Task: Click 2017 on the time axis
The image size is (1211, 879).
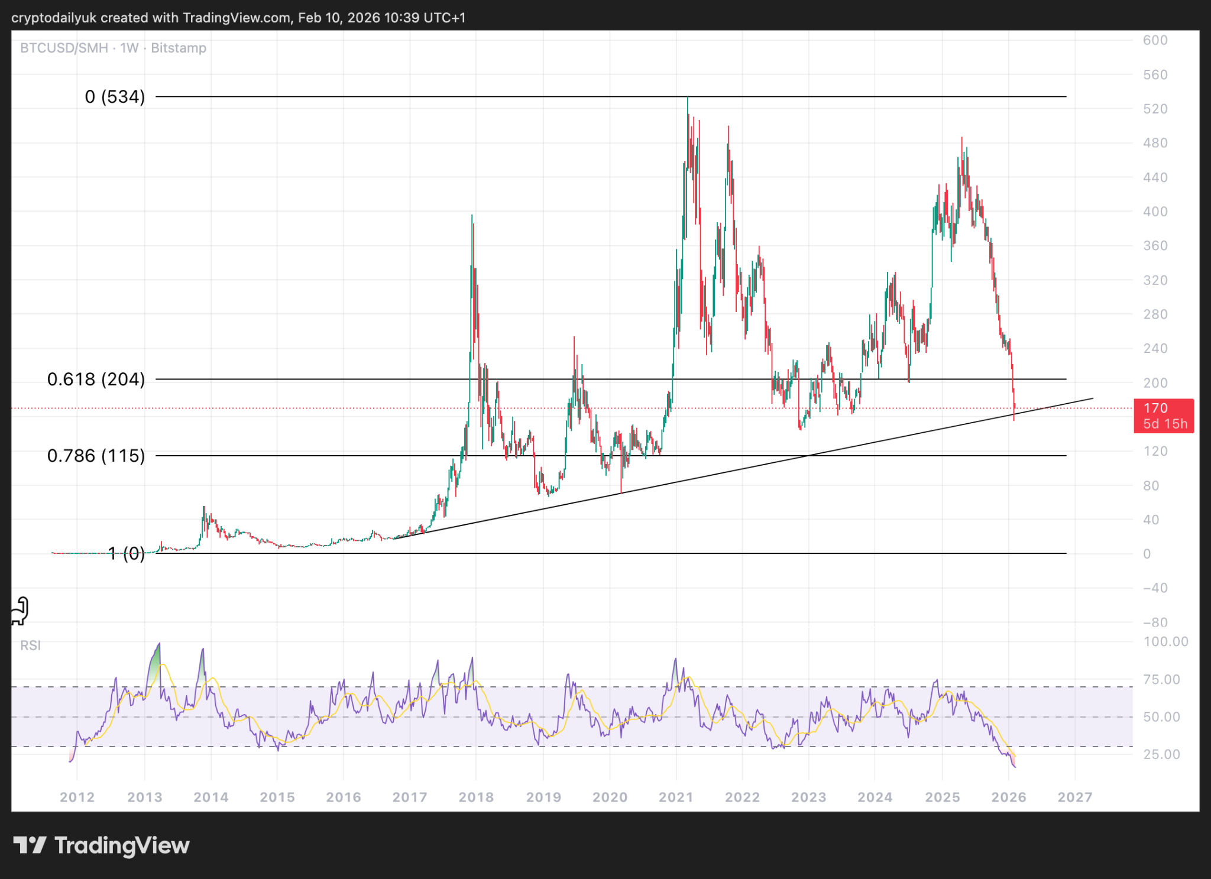Action: coord(410,797)
